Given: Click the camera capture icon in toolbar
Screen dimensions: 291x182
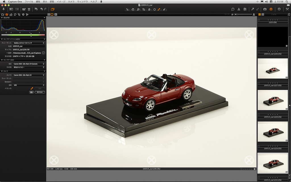Looking at the screenshot, I should (x=265, y=9).
